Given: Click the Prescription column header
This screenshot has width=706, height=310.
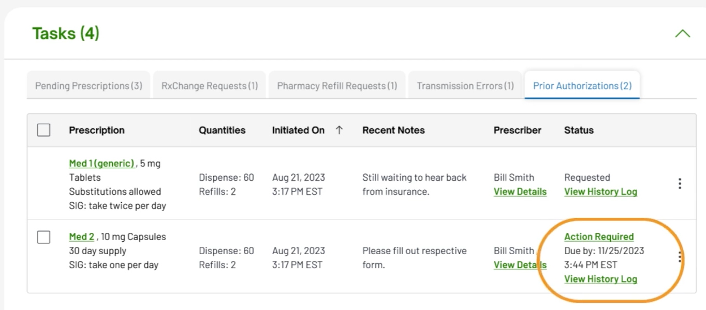Looking at the screenshot, I should [97, 130].
